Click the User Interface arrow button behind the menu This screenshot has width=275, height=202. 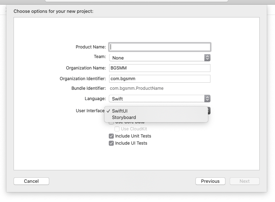(209, 111)
